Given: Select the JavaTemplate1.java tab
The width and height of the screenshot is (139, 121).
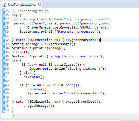Looking at the screenshot, I should pyautogui.click(x=22, y=5).
